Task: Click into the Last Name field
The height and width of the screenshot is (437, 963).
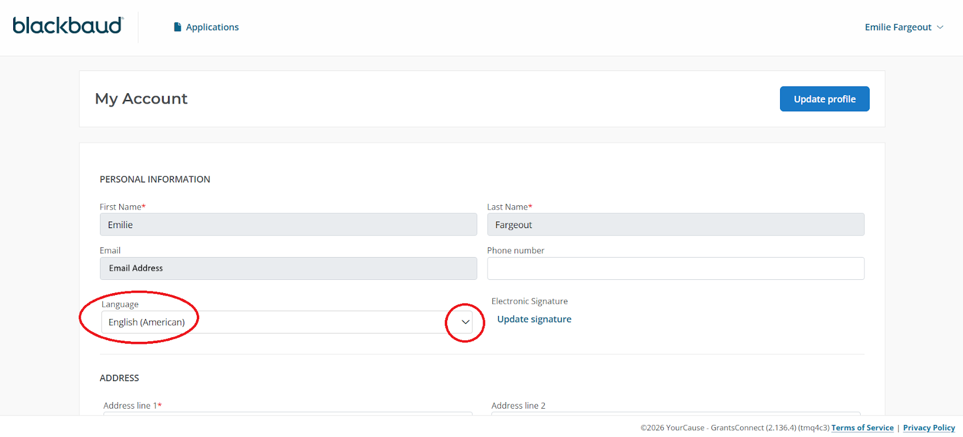Action: pos(675,225)
